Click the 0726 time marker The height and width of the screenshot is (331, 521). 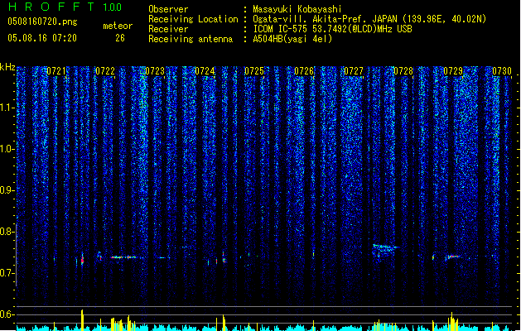304,71
